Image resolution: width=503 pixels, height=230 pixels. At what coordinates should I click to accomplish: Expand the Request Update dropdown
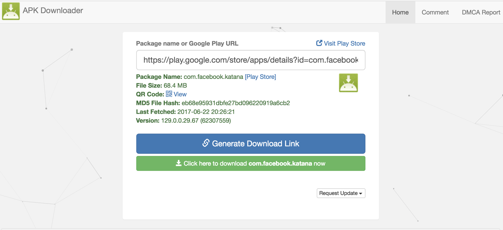coord(341,193)
